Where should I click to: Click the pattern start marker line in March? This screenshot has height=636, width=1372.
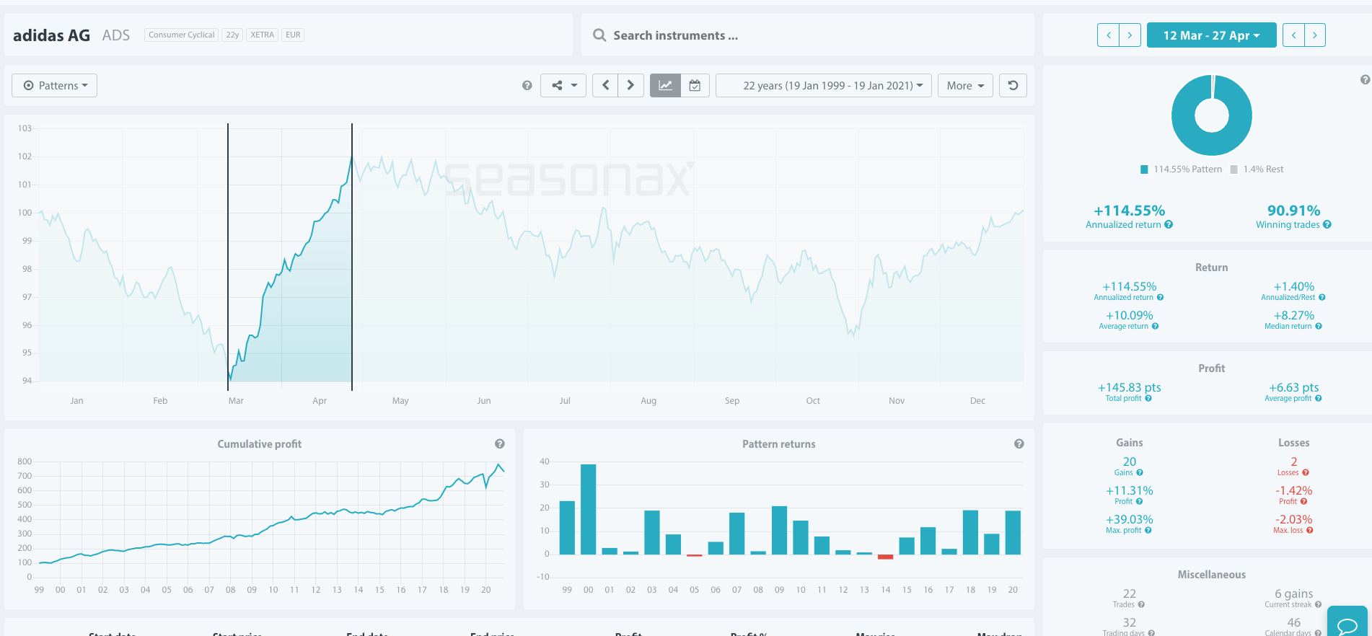click(228, 256)
